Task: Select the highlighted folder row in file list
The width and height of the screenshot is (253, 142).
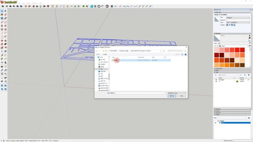Action: click(142, 60)
